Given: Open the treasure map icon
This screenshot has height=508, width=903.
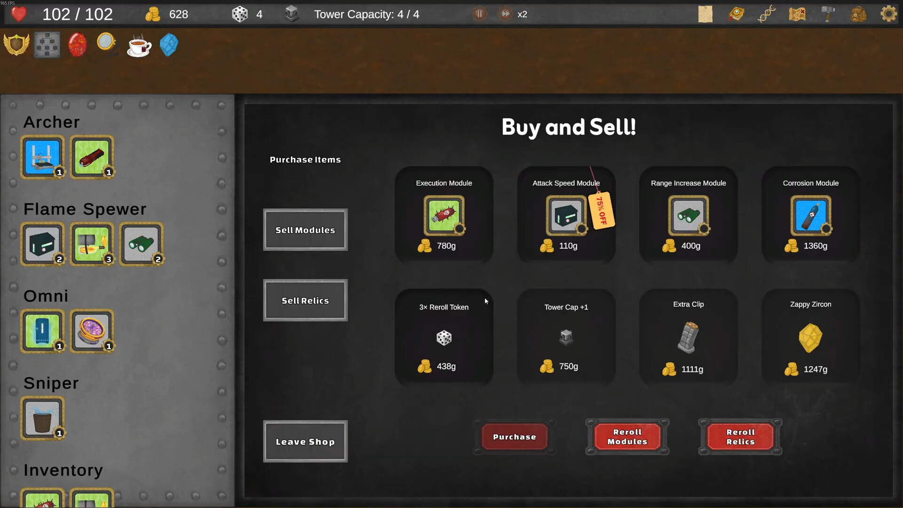Looking at the screenshot, I should point(797,14).
